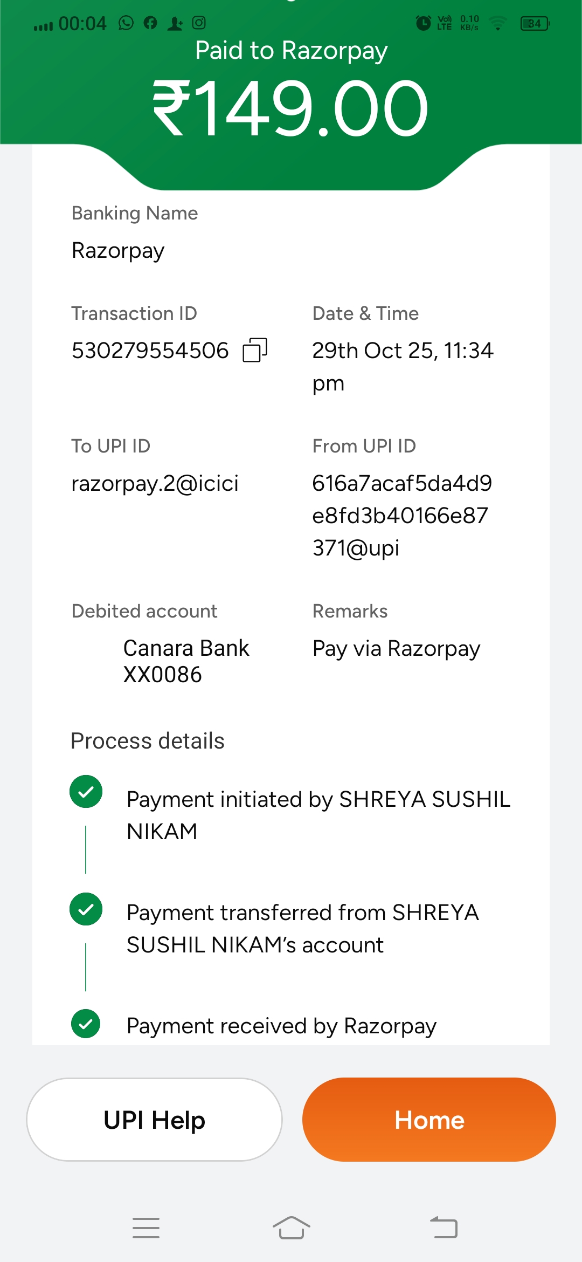This screenshot has height=1262, width=582.
Task: Tap the alarm clock status icon
Action: coord(423,23)
